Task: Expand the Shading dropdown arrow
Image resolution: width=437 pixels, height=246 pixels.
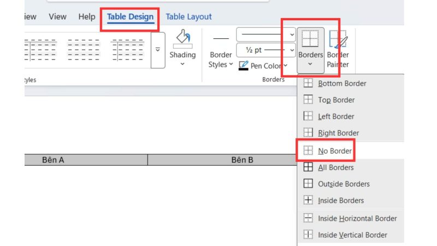Action: coord(182,64)
